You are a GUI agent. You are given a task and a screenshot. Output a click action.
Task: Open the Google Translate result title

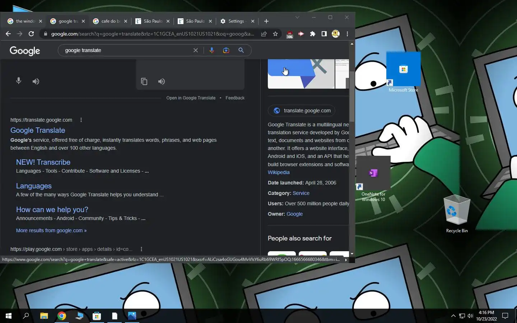click(38, 130)
